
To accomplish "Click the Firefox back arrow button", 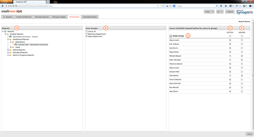I will coord(3,6).
